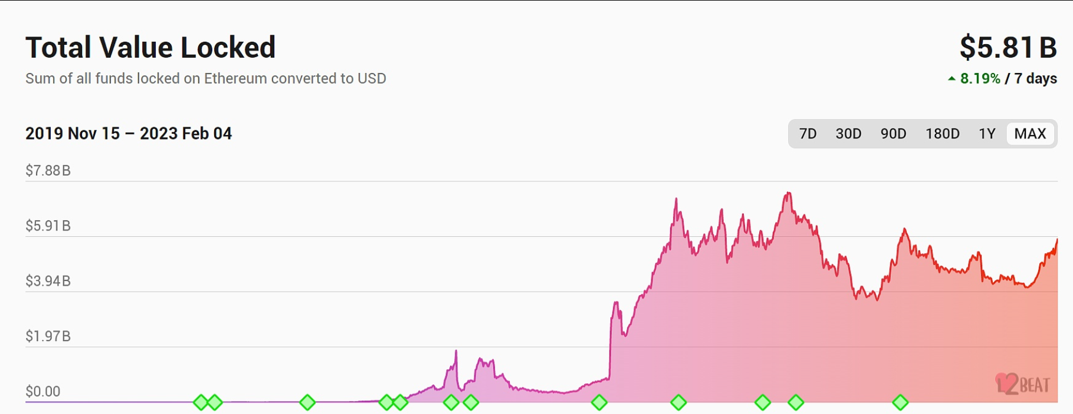
Task: Click the first green diamond from left
Action: tap(201, 403)
